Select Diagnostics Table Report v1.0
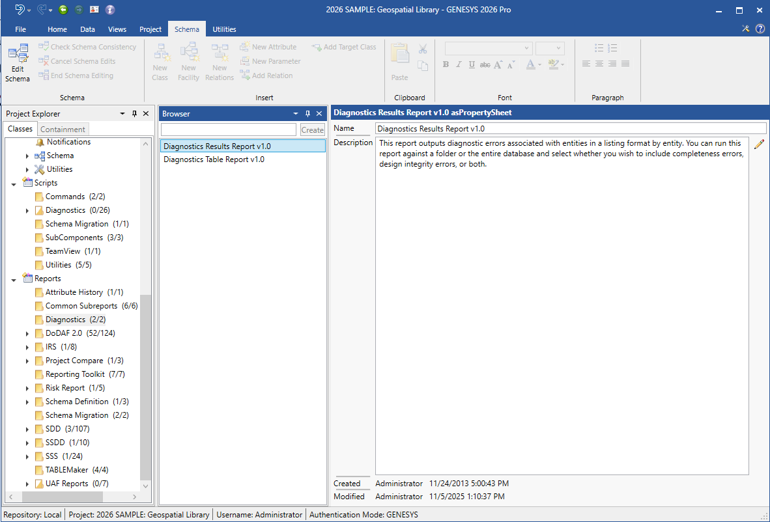The height and width of the screenshot is (522, 770). point(214,159)
